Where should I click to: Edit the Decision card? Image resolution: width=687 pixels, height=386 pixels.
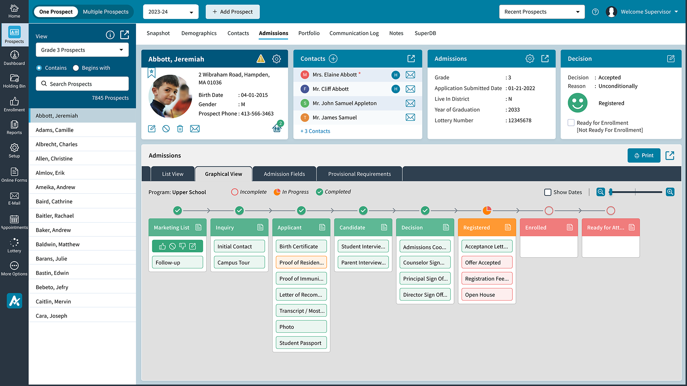click(x=671, y=59)
